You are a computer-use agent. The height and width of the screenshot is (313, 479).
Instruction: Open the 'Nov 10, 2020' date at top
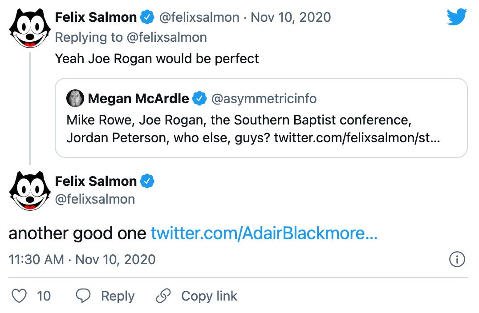tap(291, 18)
